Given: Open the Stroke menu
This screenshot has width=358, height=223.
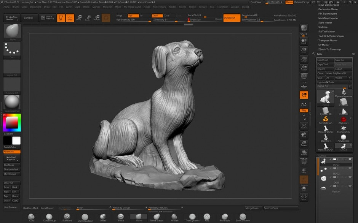Looking at the screenshot, I should [x=192, y=7].
